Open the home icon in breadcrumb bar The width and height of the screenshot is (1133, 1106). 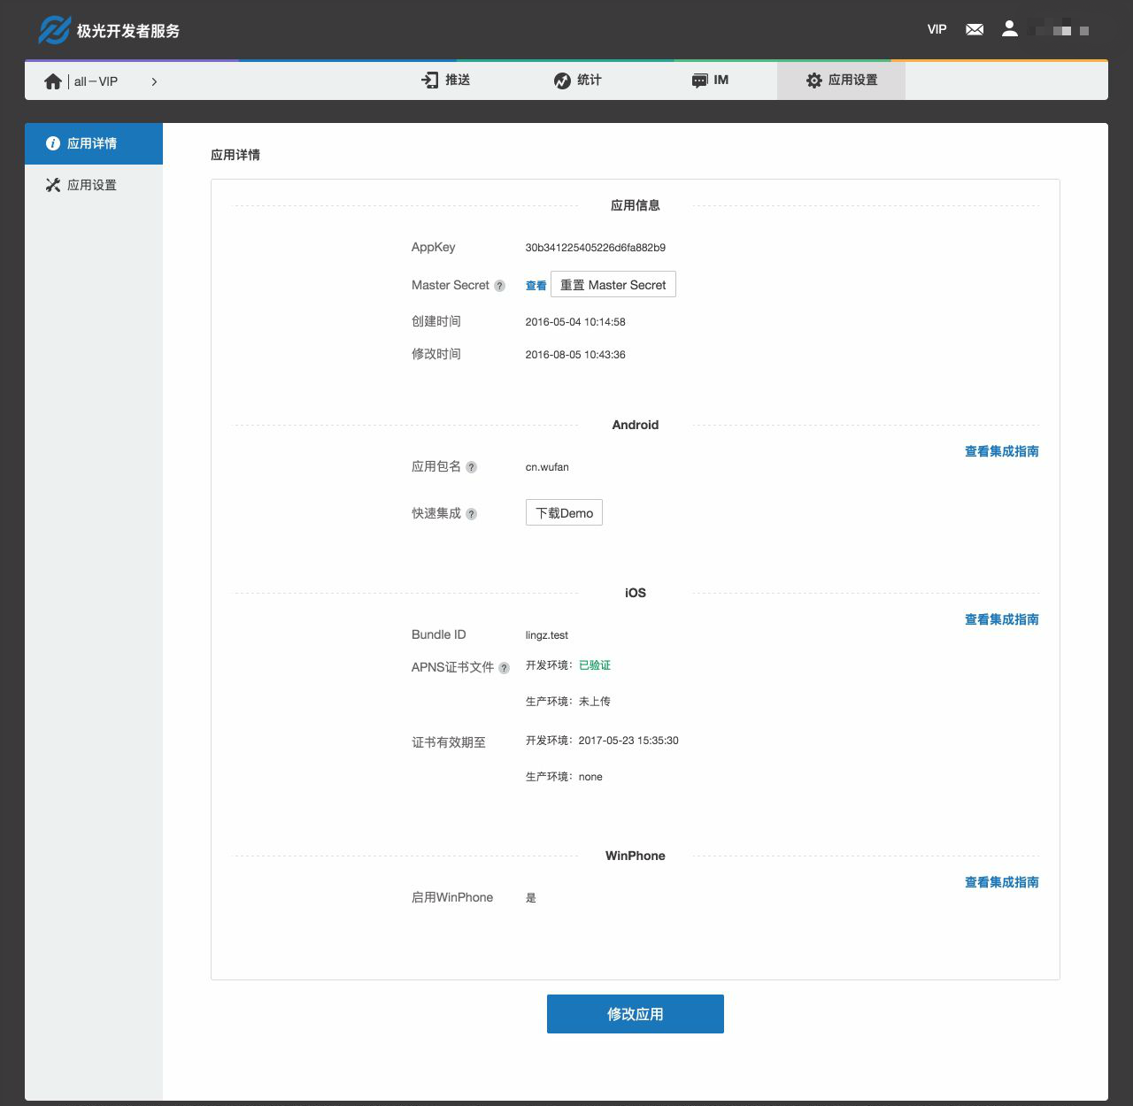pyautogui.click(x=52, y=80)
